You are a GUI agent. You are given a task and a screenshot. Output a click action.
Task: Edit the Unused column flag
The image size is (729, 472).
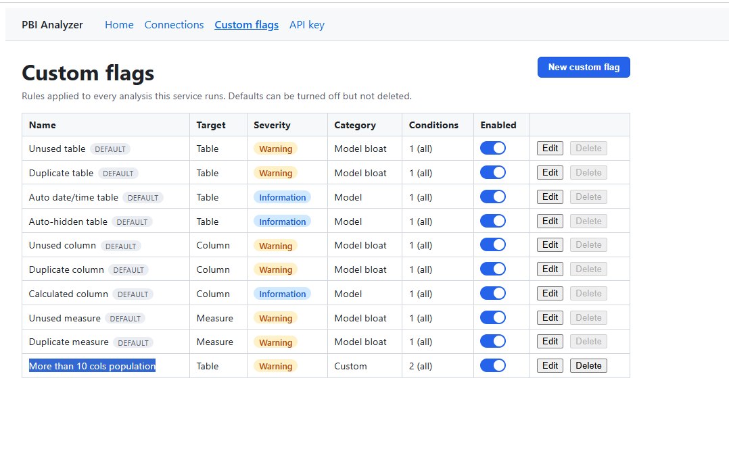point(550,244)
